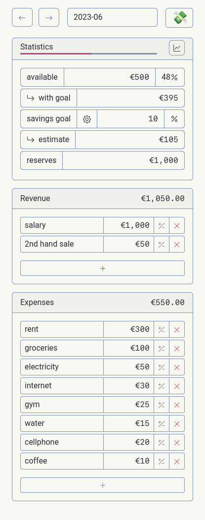The image size is (205, 520).
Task: Edit the savings goal value 10
Action: [130, 119]
